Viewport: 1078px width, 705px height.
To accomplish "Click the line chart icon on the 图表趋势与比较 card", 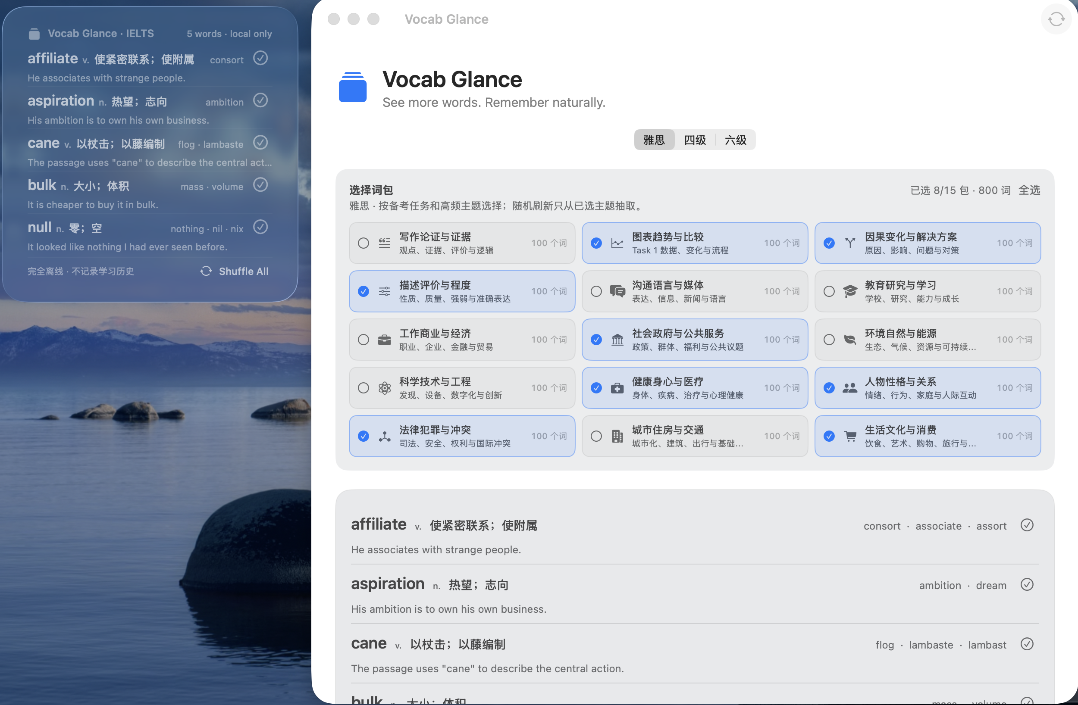I will point(617,243).
